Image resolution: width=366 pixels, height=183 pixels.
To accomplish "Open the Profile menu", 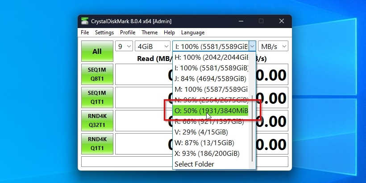I will [128, 33].
